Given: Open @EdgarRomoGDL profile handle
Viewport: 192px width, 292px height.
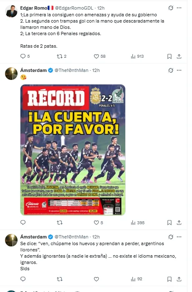Looking at the screenshot, I should click(x=74, y=8).
